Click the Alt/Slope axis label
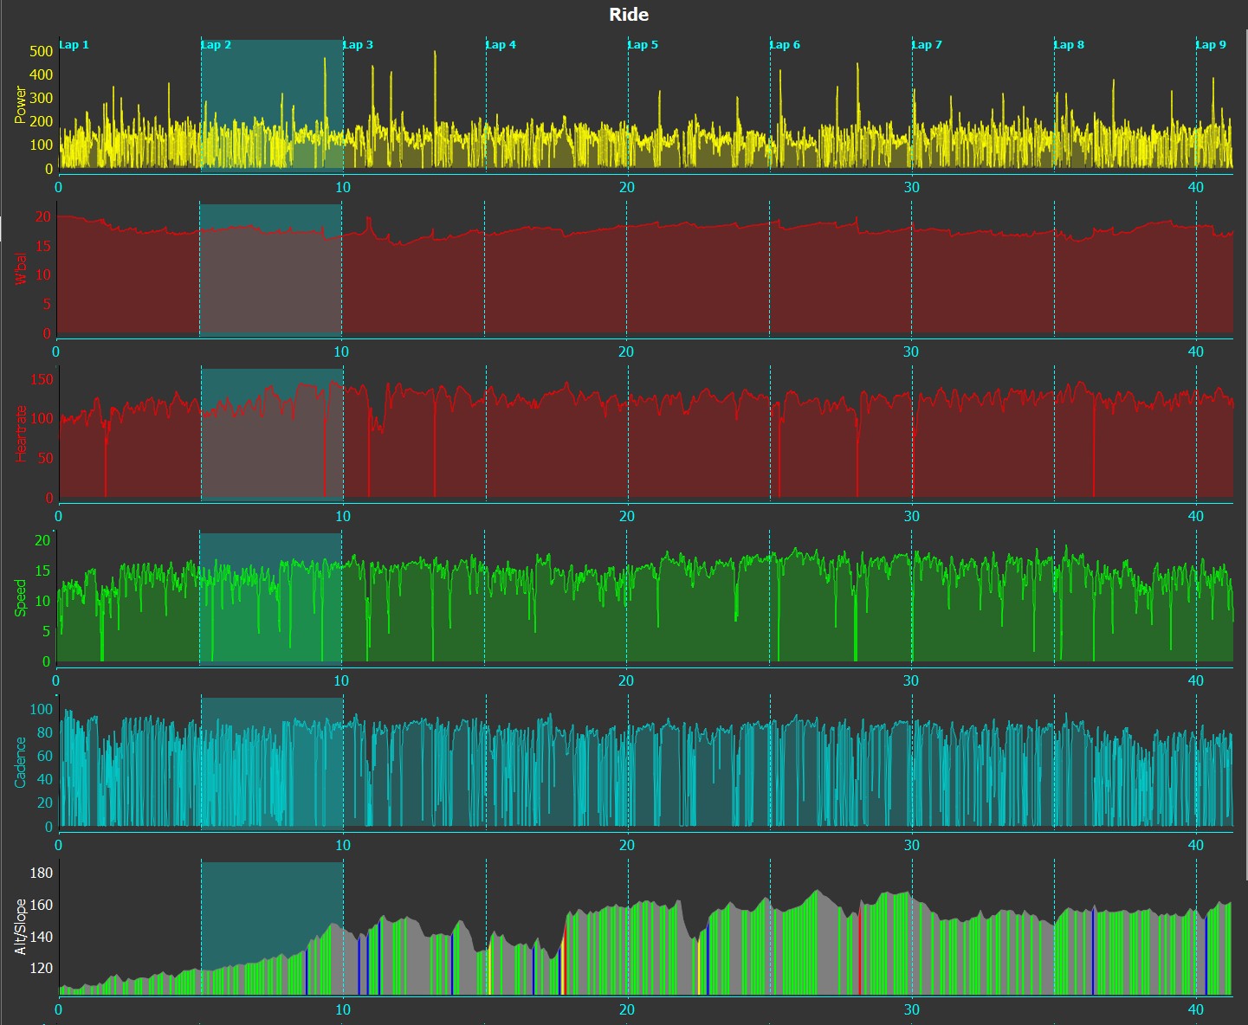The height and width of the screenshot is (1025, 1248). (x=21, y=926)
